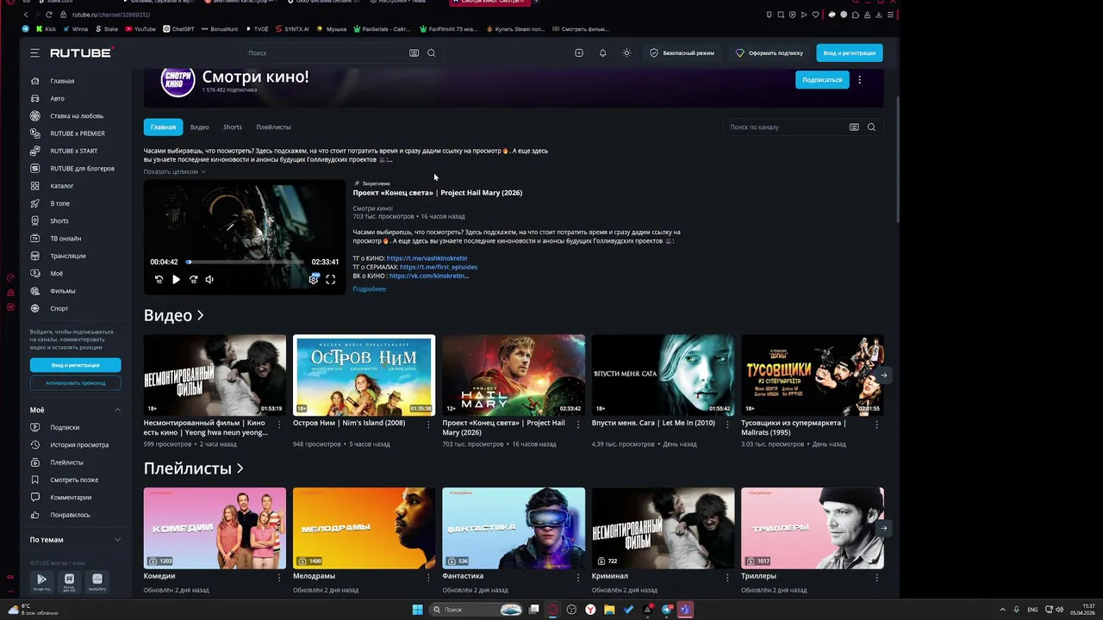The width and height of the screenshot is (1103, 620).
Task: Switch to the Видео channel tab
Action: [199, 127]
